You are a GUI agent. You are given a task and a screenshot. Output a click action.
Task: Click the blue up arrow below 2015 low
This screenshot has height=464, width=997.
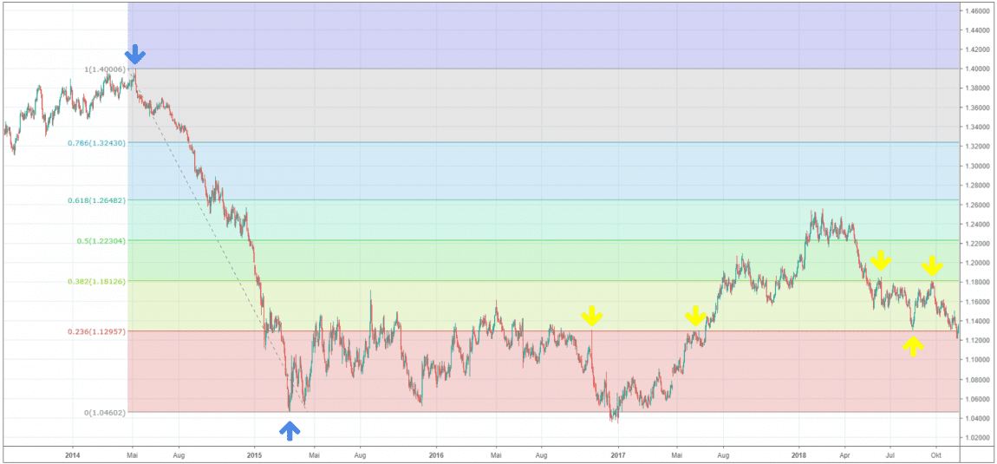(290, 428)
